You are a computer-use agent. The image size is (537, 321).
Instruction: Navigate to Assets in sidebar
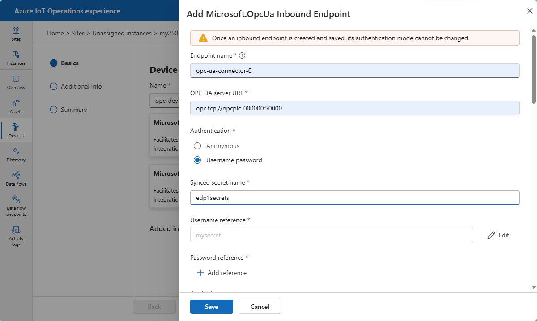[x=16, y=106]
